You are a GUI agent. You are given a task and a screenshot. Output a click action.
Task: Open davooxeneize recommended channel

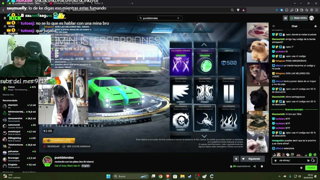[x=19, y=119]
